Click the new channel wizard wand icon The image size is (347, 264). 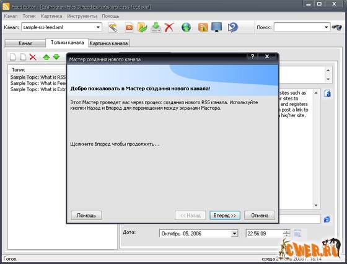[113, 28]
